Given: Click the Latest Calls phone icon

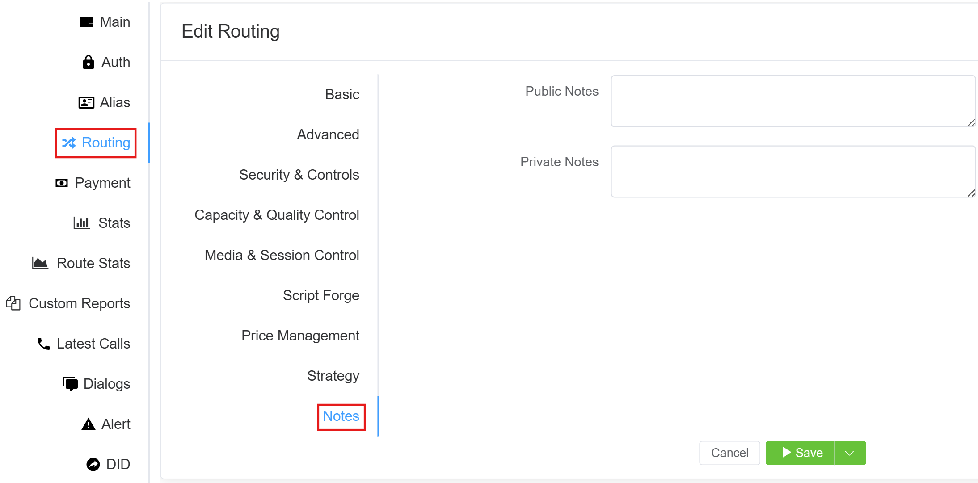Looking at the screenshot, I should 43,344.
